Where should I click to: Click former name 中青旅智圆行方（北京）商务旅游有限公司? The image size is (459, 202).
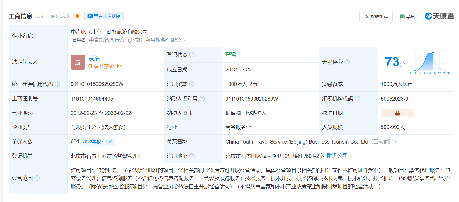tap(138, 40)
